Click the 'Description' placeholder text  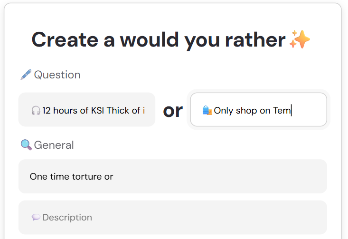[x=67, y=217]
